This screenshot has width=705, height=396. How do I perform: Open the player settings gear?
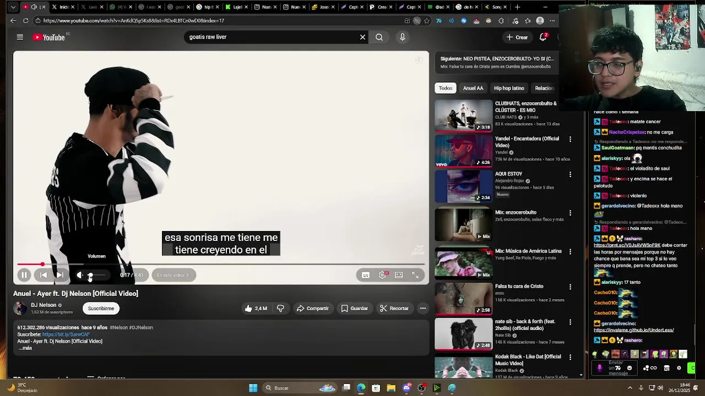click(382, 275)
